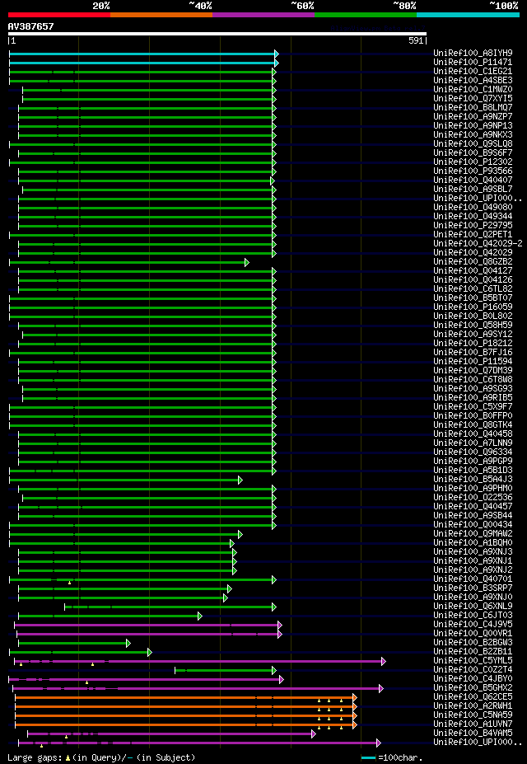This screenshot has height=764, width=527.
Task: Select the UniRef100_P11594 label
Action: point(473,361)
